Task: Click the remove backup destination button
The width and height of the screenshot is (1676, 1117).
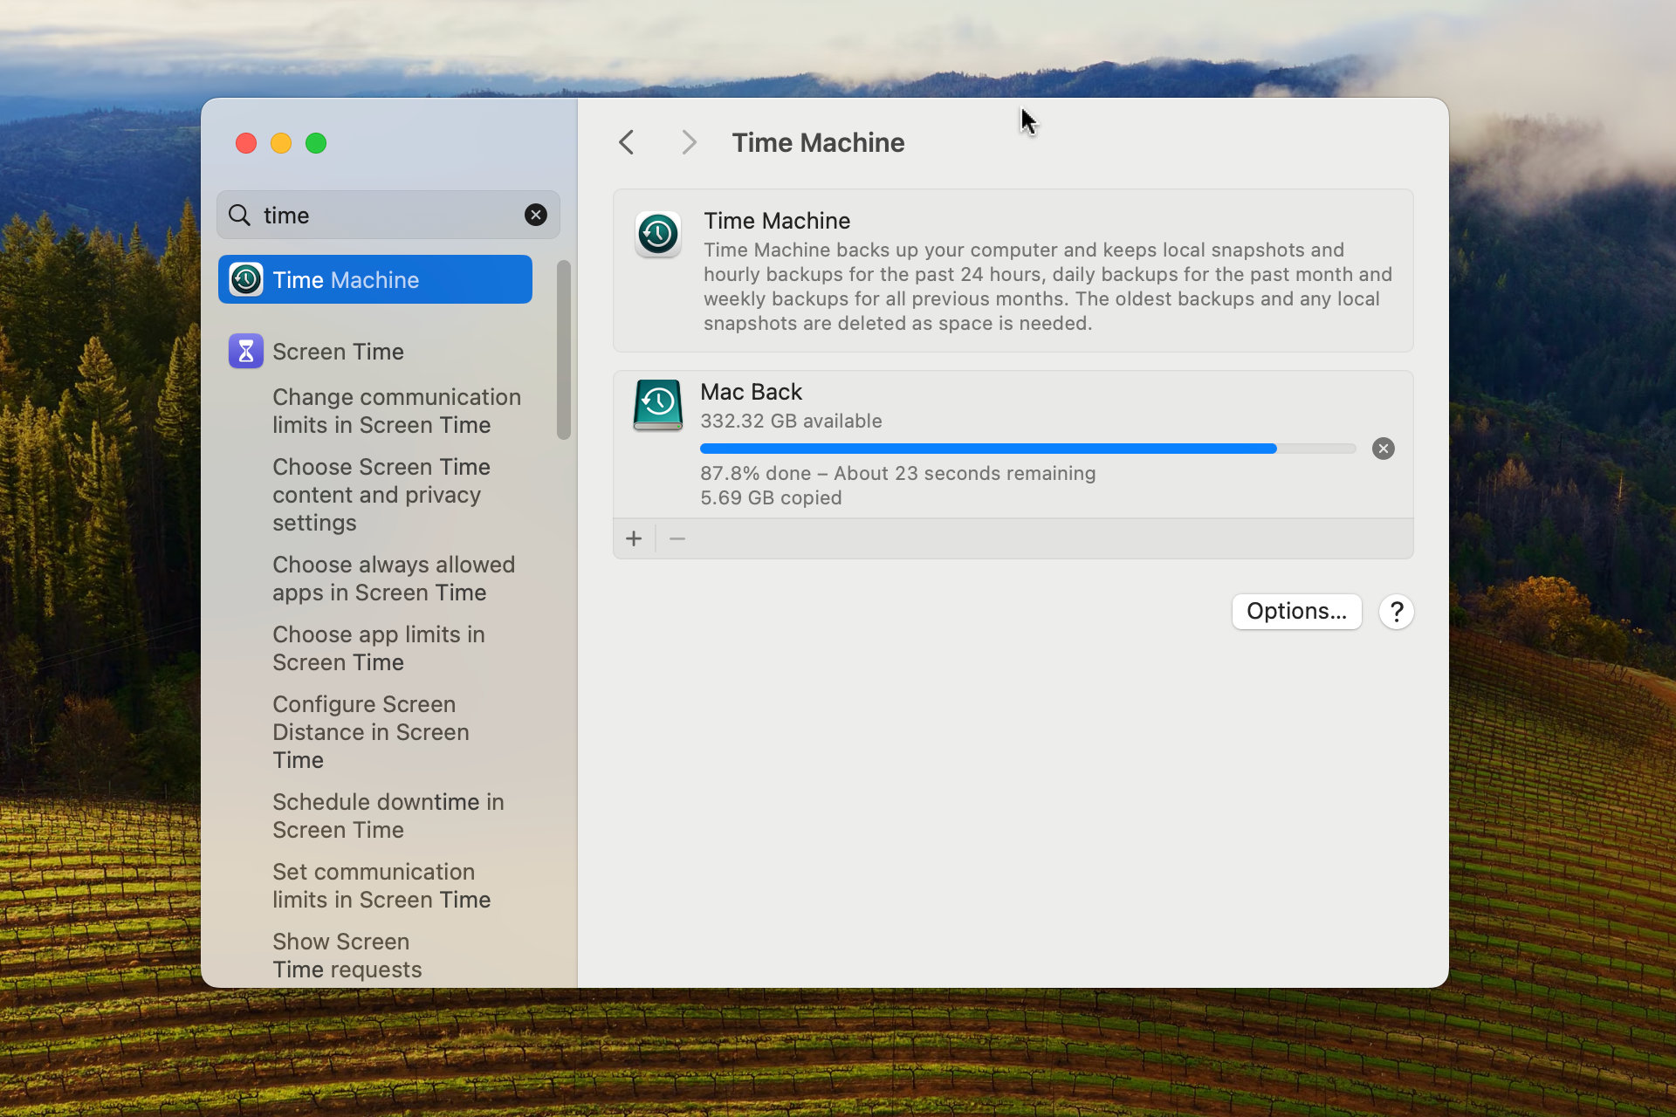Action: click(677, 538)
